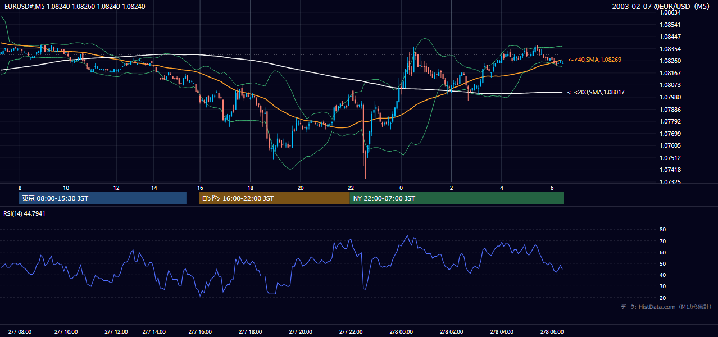718x337 pixels.
Task: Click the 2/8 00:00 bottom time label
Action: pos(401,331)
